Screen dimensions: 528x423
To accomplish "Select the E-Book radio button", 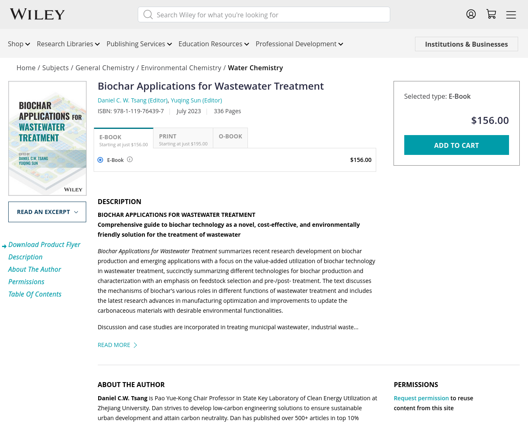I will [x=100, y=160].
